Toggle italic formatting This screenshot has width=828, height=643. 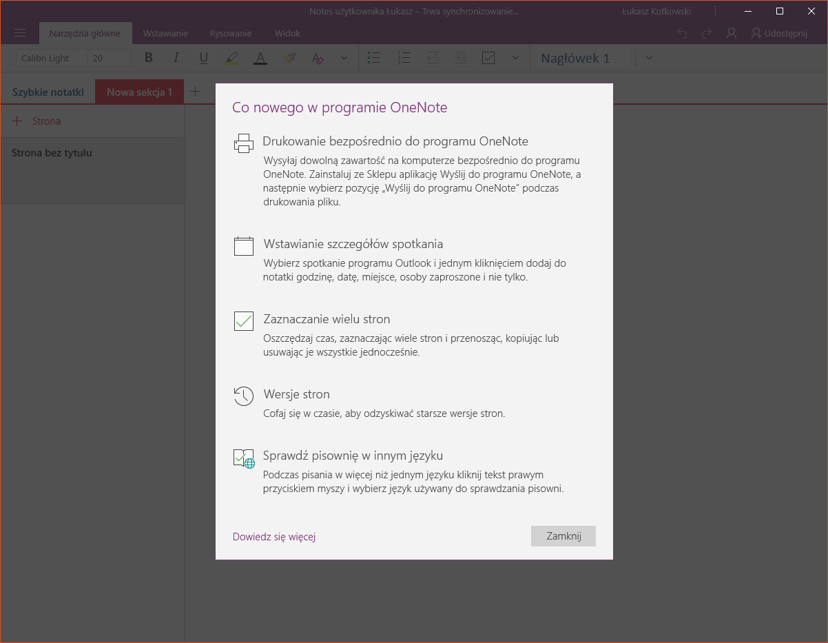176,58
